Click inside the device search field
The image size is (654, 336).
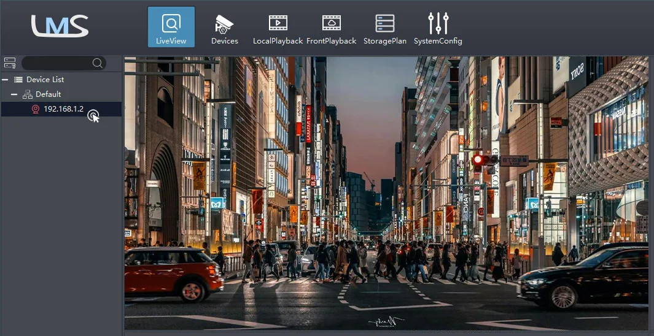click(56, 63)
